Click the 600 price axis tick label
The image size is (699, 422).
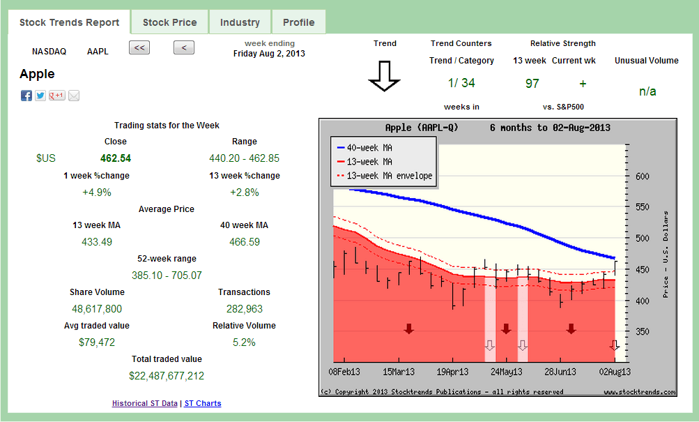click(x=643, y=176)
